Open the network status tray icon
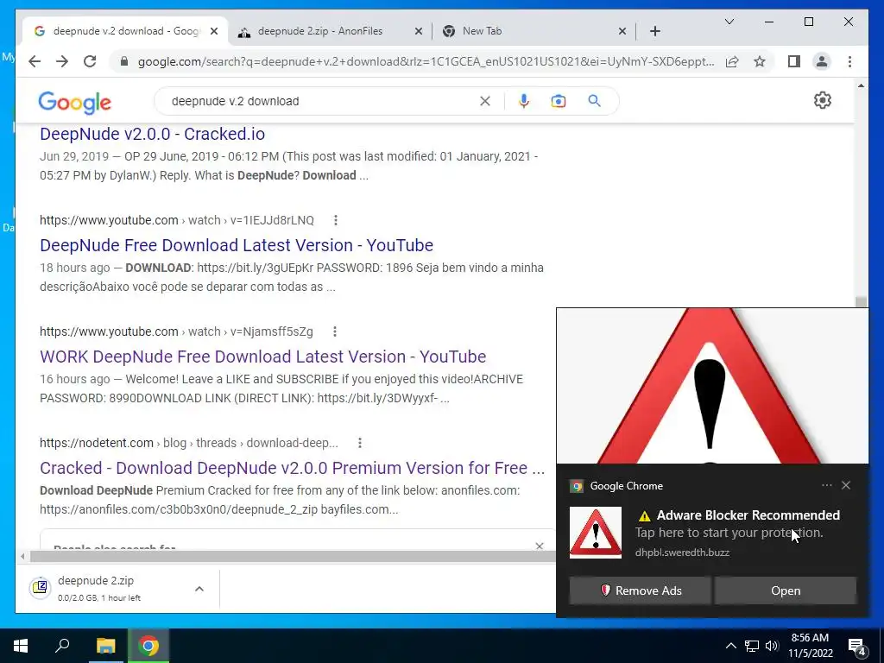Screen dimensions: 884x663 click(x=752, y=646)
